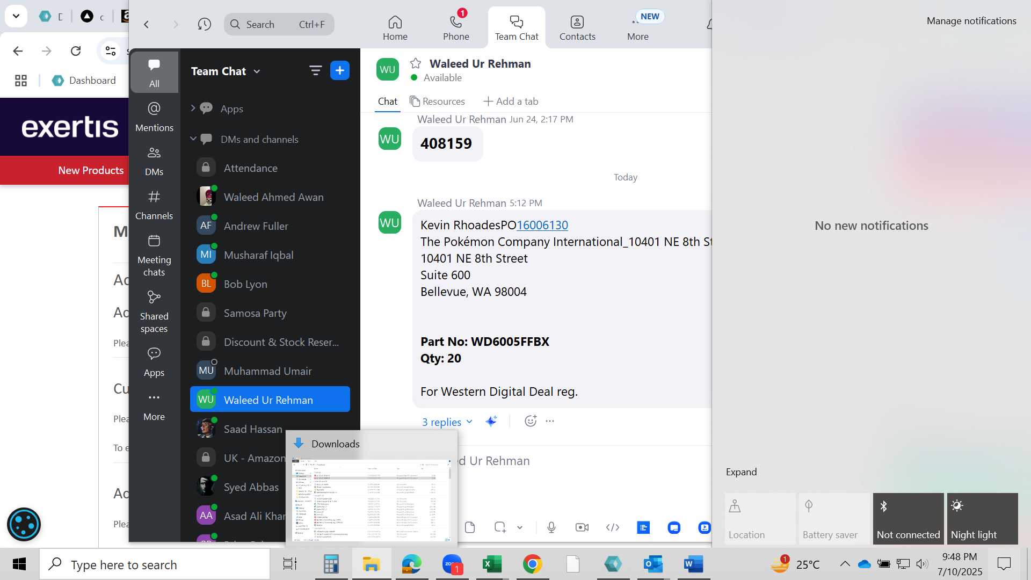Toggle the Night light tile
The width and height of the screenshot is (1031, 580).
point(982,519)
